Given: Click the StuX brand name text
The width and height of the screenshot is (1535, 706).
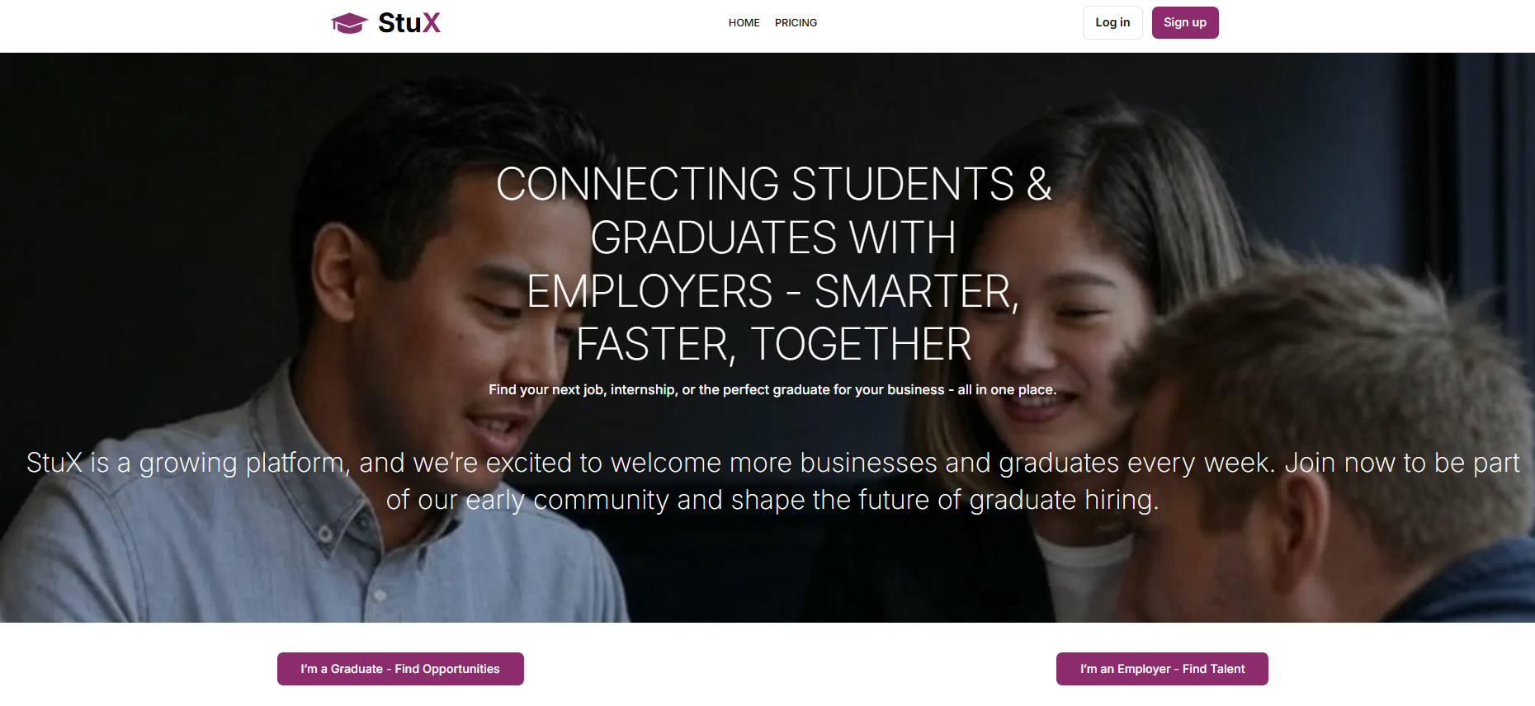Looking at the screenshot, I should [x=409, y=23].
